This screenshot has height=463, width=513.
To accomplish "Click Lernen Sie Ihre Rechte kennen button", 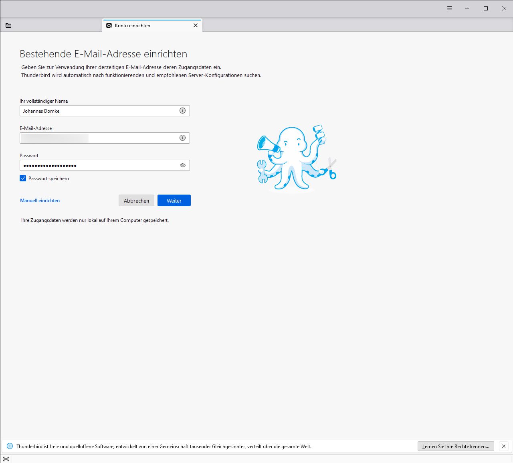I will click(456, 446).
